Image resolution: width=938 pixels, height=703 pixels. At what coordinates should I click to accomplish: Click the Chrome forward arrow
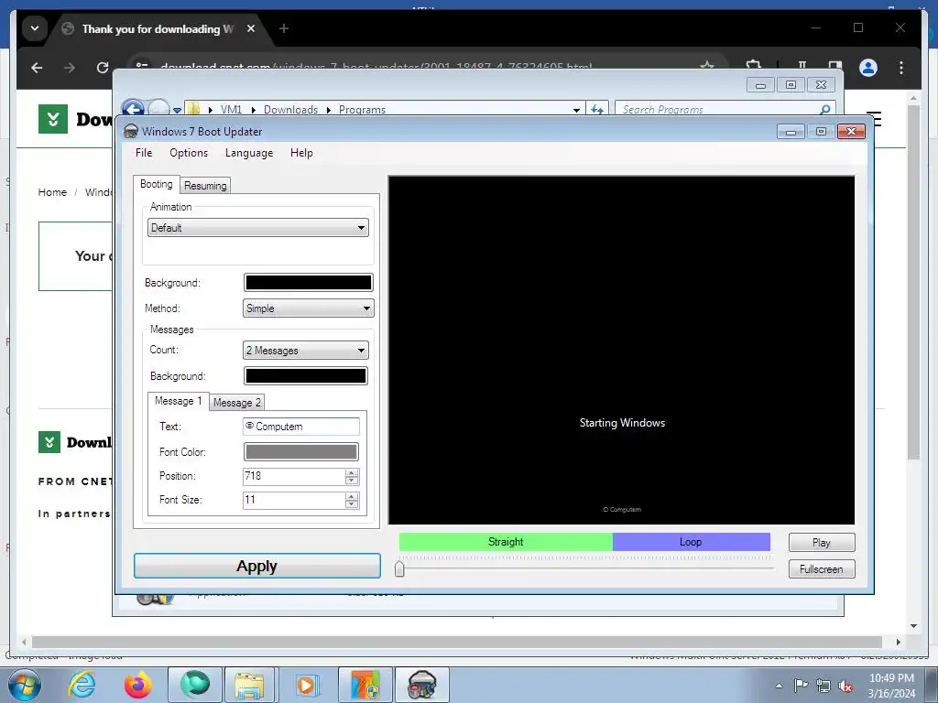pyautogui.click(x=70, y=68)
